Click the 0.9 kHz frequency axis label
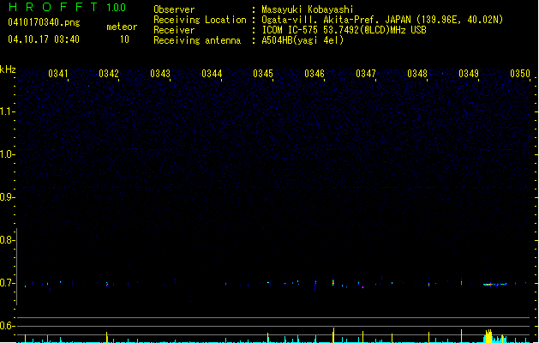Viewport: 539px width, 343px height. pyautogui.click(x=8, y=197)
